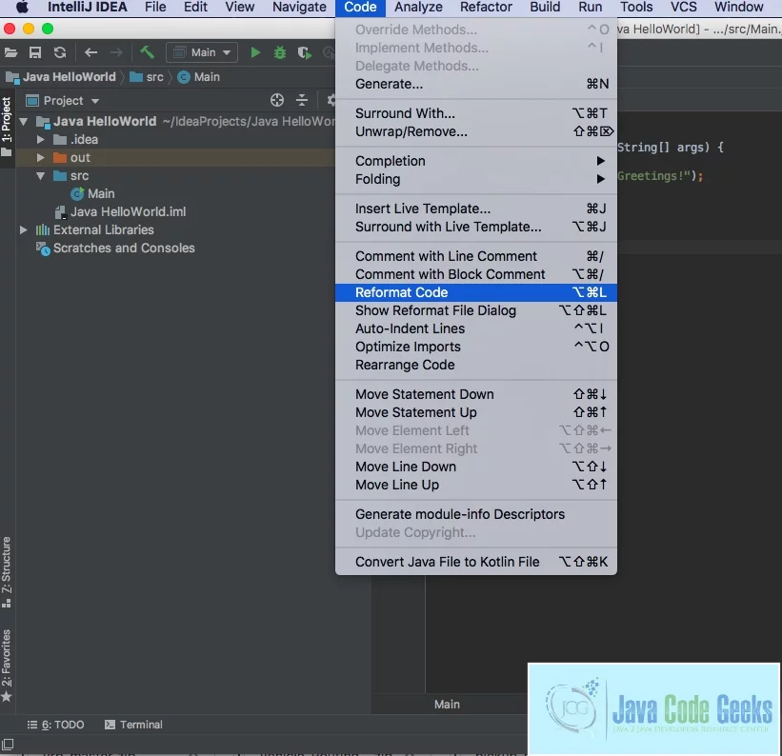The height and width of the screenshot is (756, 782).
Task: Open the 7: Structure side panel
Action: (x=7, y=572)
